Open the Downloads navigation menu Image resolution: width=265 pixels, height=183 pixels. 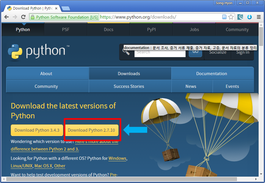coord(129,74)
